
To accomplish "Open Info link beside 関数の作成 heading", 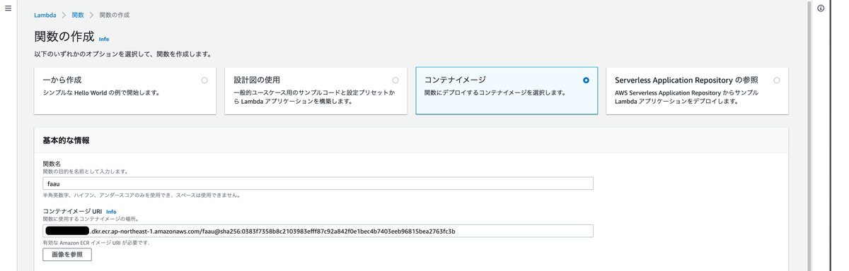I will [x=104, y=40].
